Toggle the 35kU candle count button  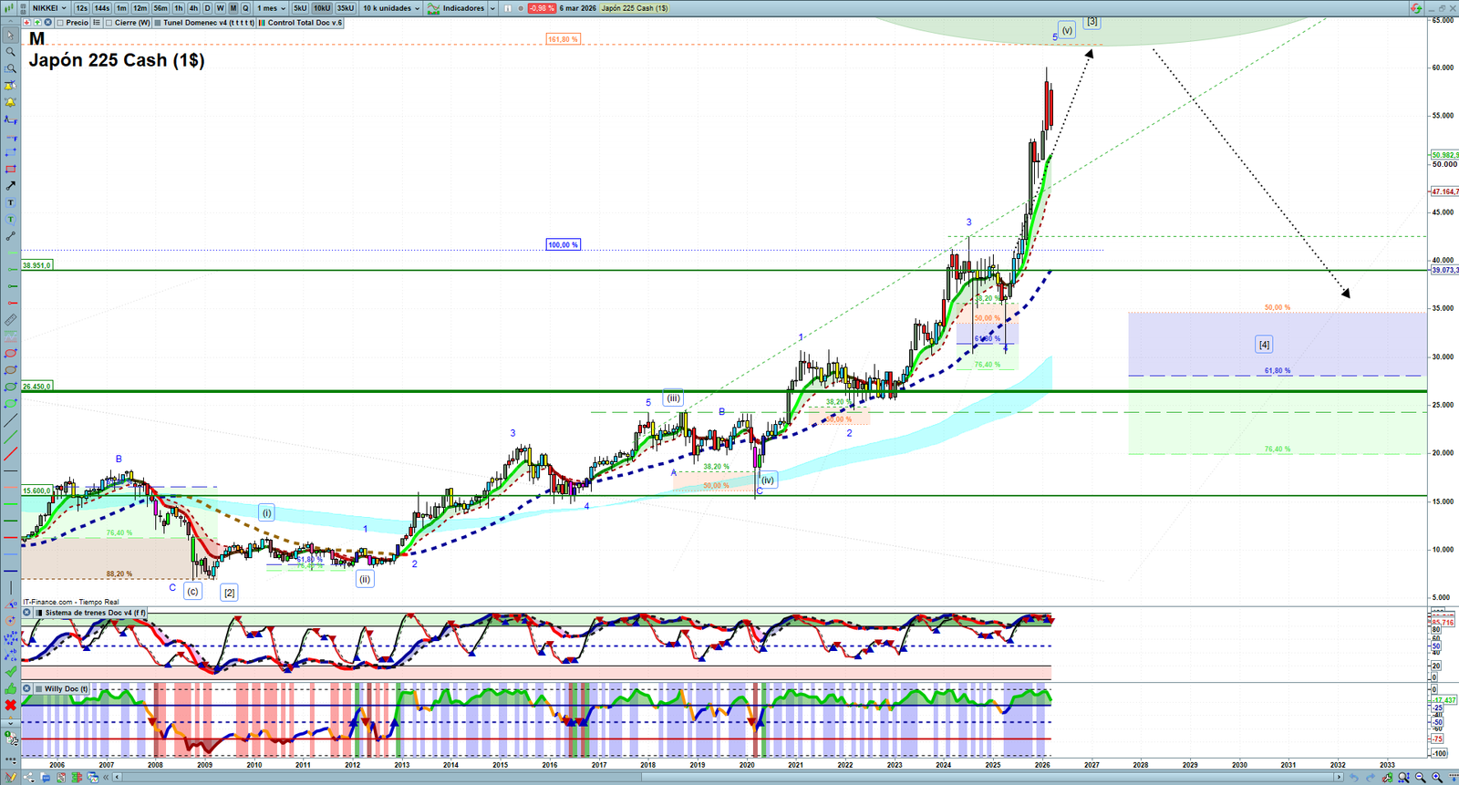coord(346,8)
